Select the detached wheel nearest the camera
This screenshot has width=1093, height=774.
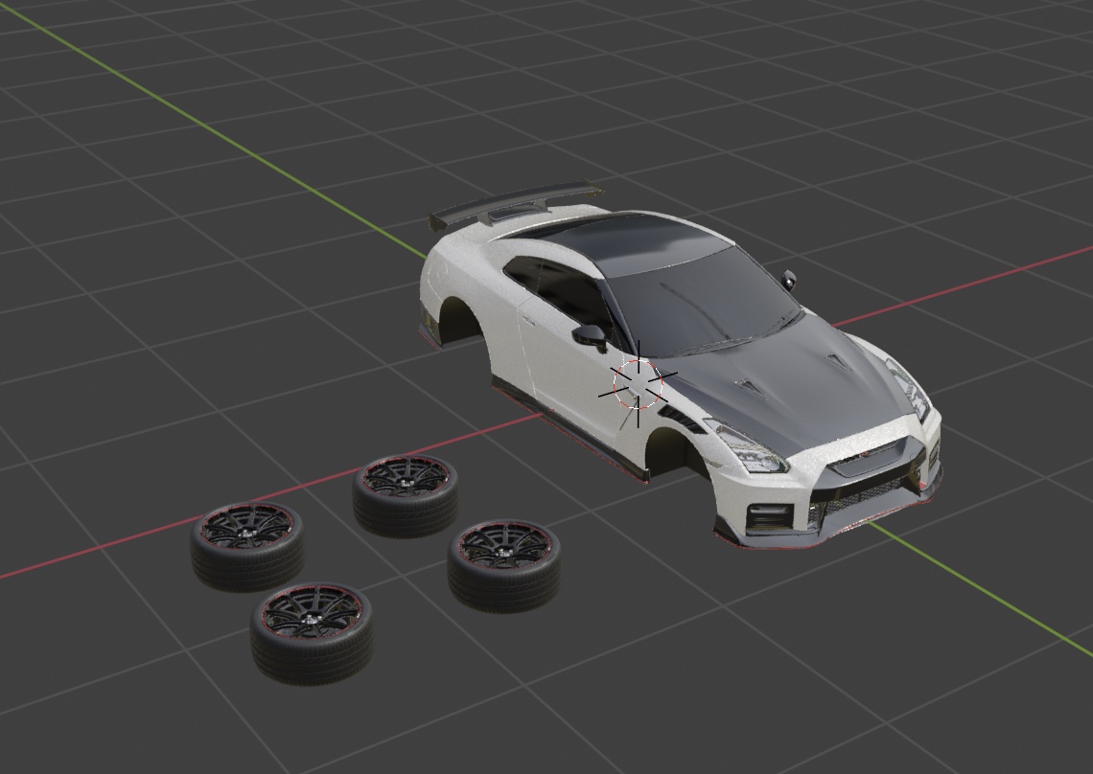312,633
